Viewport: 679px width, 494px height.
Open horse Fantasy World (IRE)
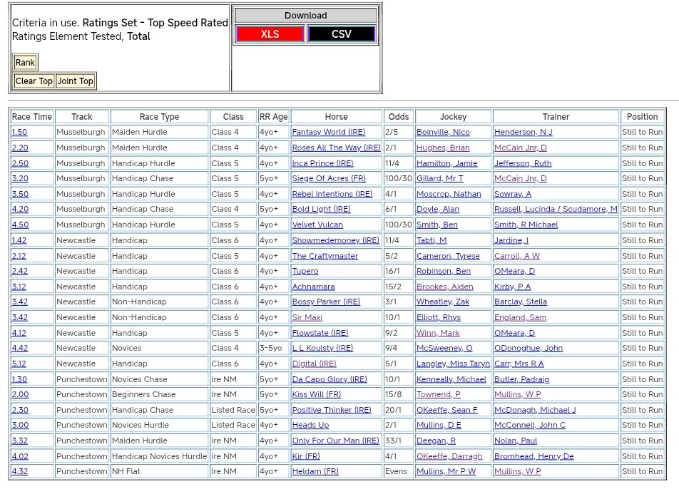point(328,132)
